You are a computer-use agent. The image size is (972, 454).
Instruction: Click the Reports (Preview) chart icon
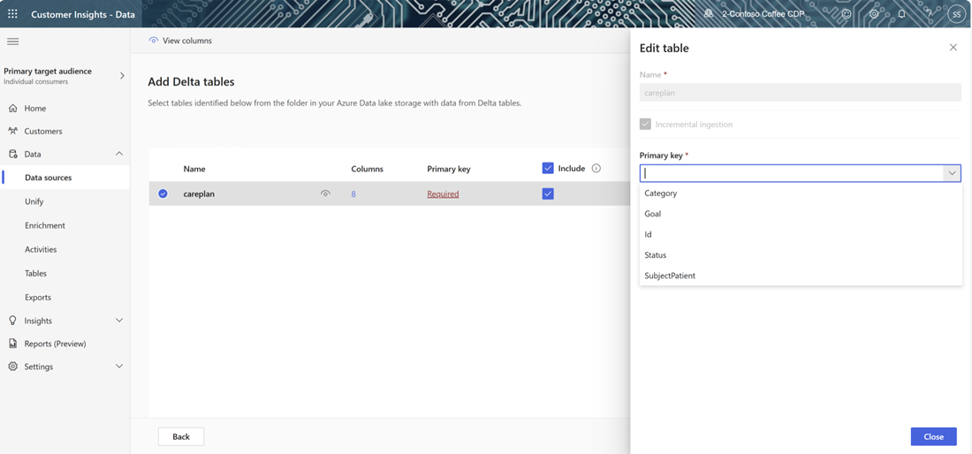pos(12,344)
